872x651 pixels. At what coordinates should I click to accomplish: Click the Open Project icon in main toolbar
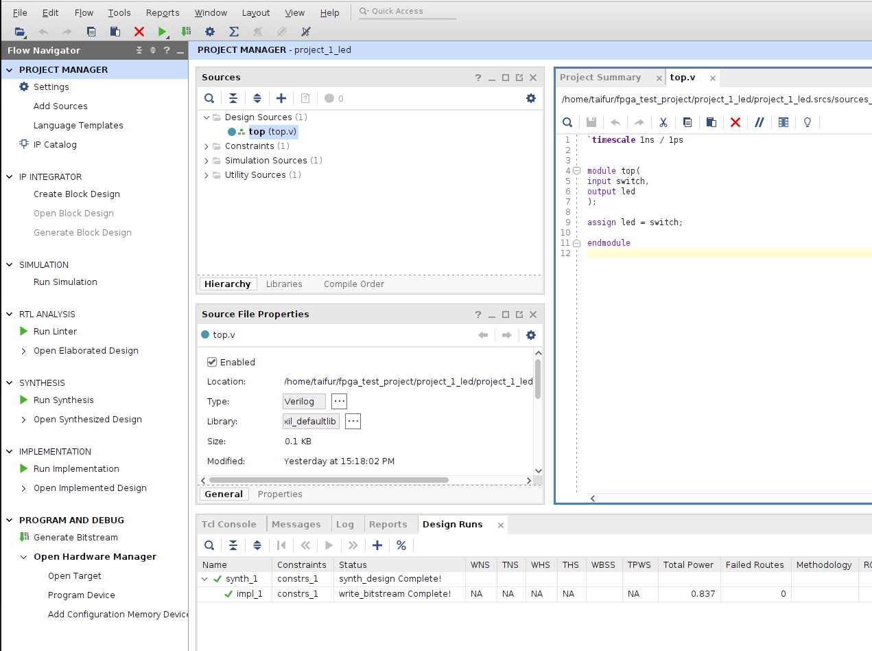tap(20, 32)
